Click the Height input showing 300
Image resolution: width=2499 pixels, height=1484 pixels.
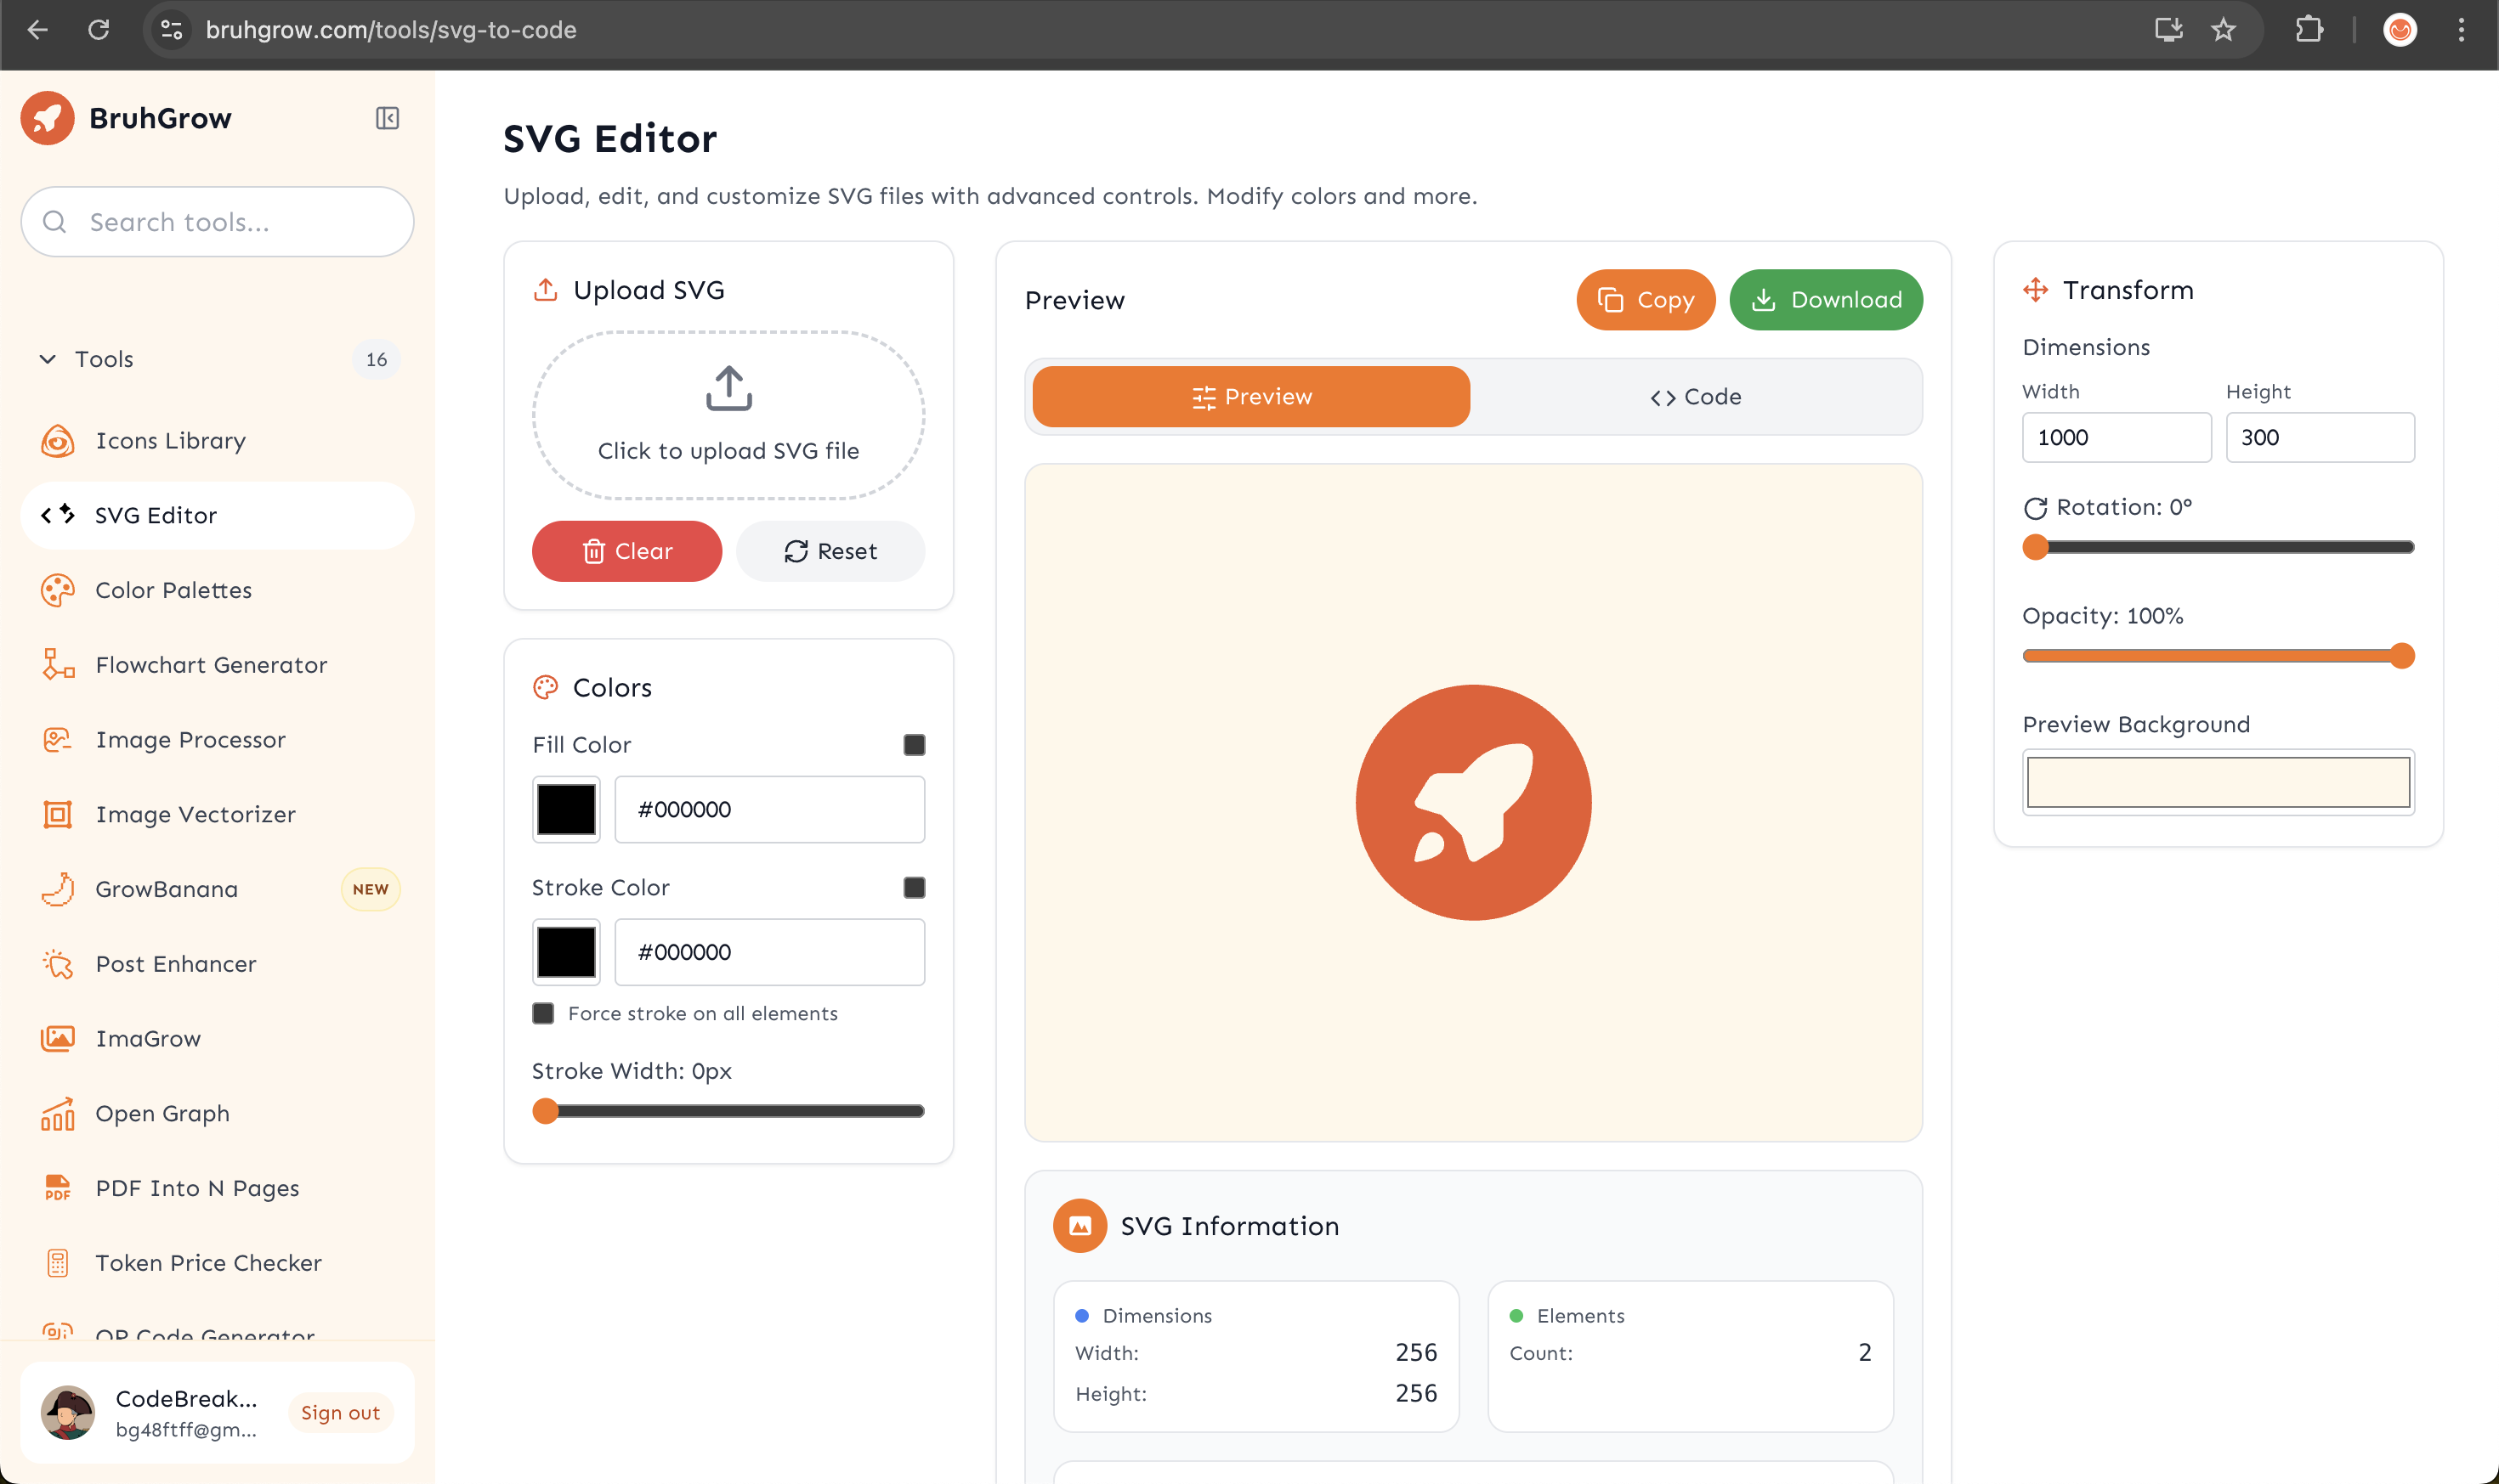point(2320,437)
